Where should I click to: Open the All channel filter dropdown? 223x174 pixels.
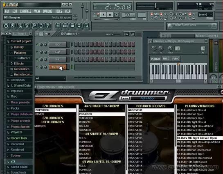(50, 78)
